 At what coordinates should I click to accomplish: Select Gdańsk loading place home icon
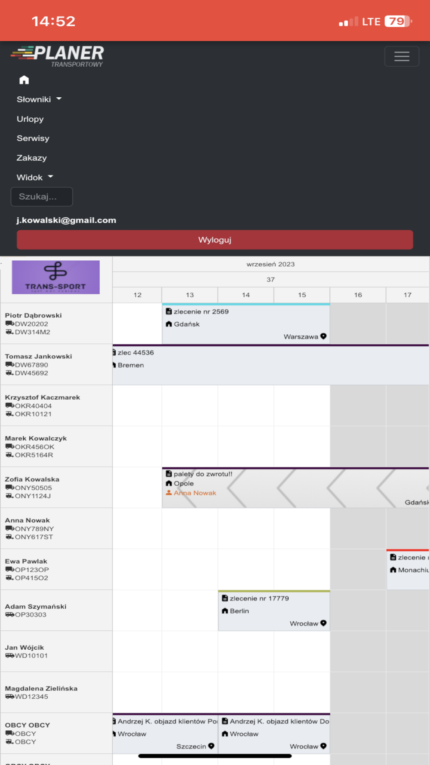[169, 324]
